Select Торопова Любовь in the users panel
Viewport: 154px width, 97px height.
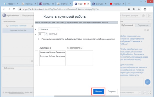click(x=18, y=30)
